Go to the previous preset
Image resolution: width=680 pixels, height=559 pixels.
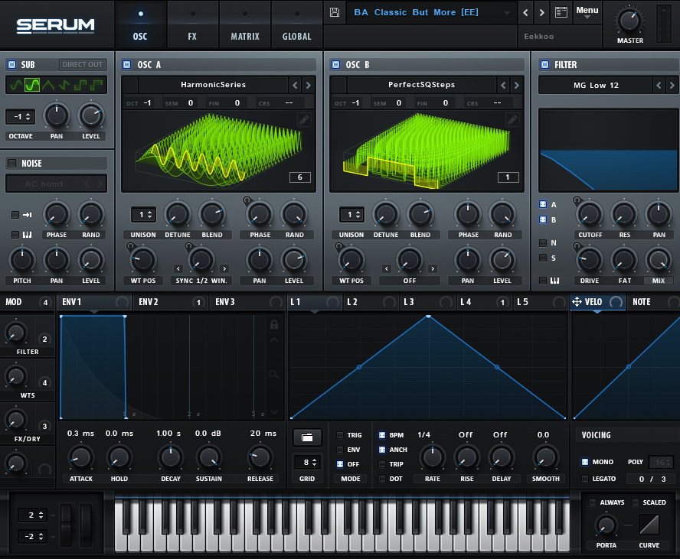(525, 12)
